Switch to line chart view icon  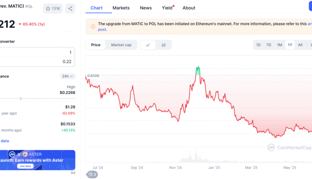148,45
